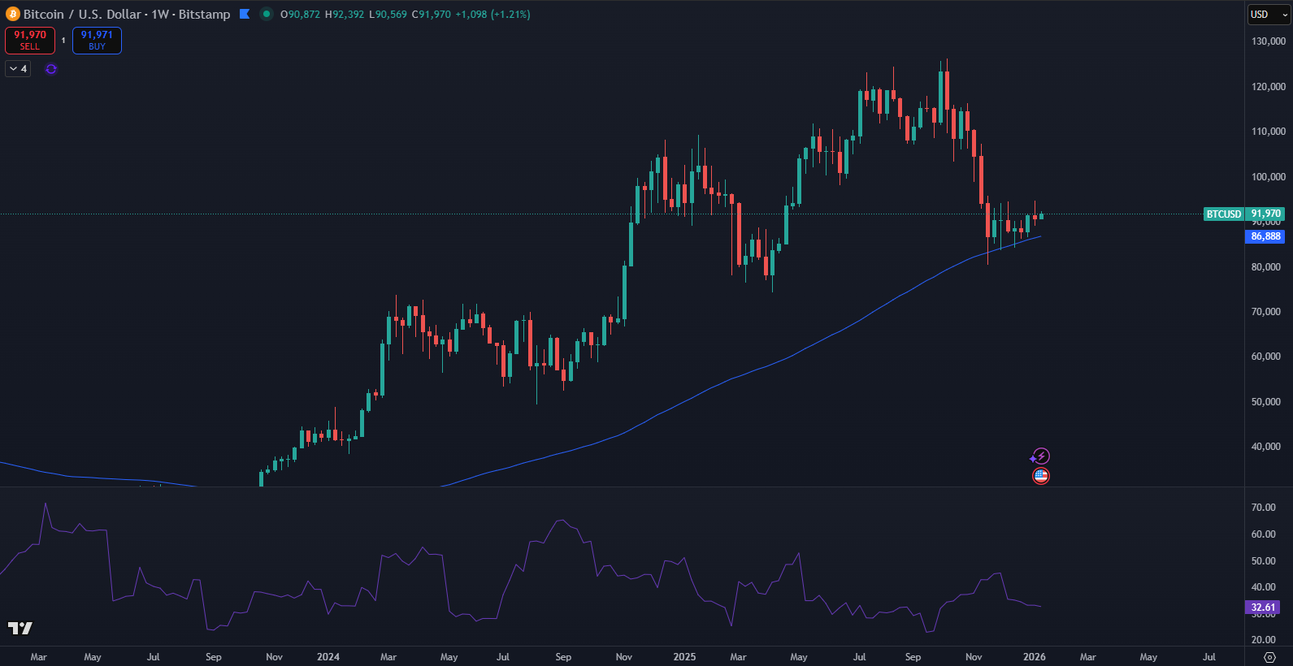Image resolution: width=1293 pixels, height=666 pixels.
Task: Open the USD currency dropdown
Action: click(x=1268, y=15)
